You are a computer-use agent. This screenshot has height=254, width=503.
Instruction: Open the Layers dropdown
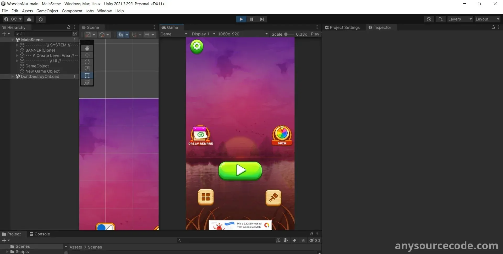[460, 19]
